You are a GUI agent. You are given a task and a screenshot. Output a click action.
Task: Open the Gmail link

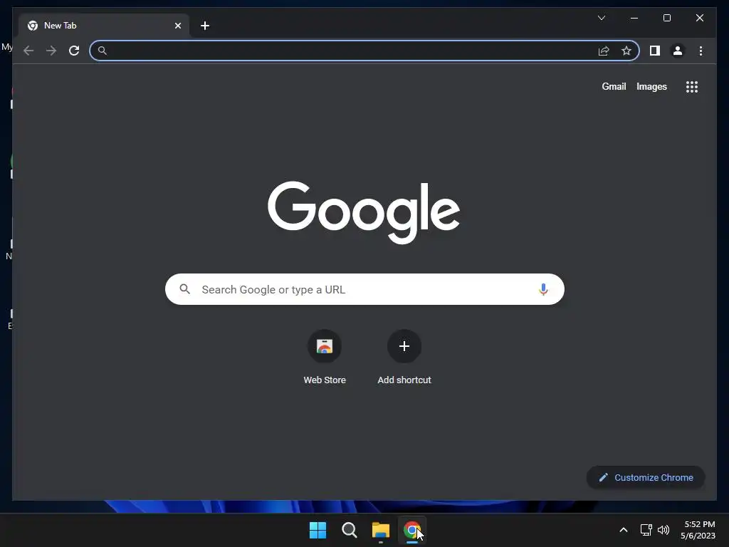tap(614, 86)
